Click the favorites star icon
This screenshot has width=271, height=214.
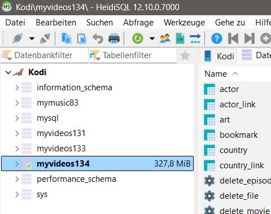[185, 56]
